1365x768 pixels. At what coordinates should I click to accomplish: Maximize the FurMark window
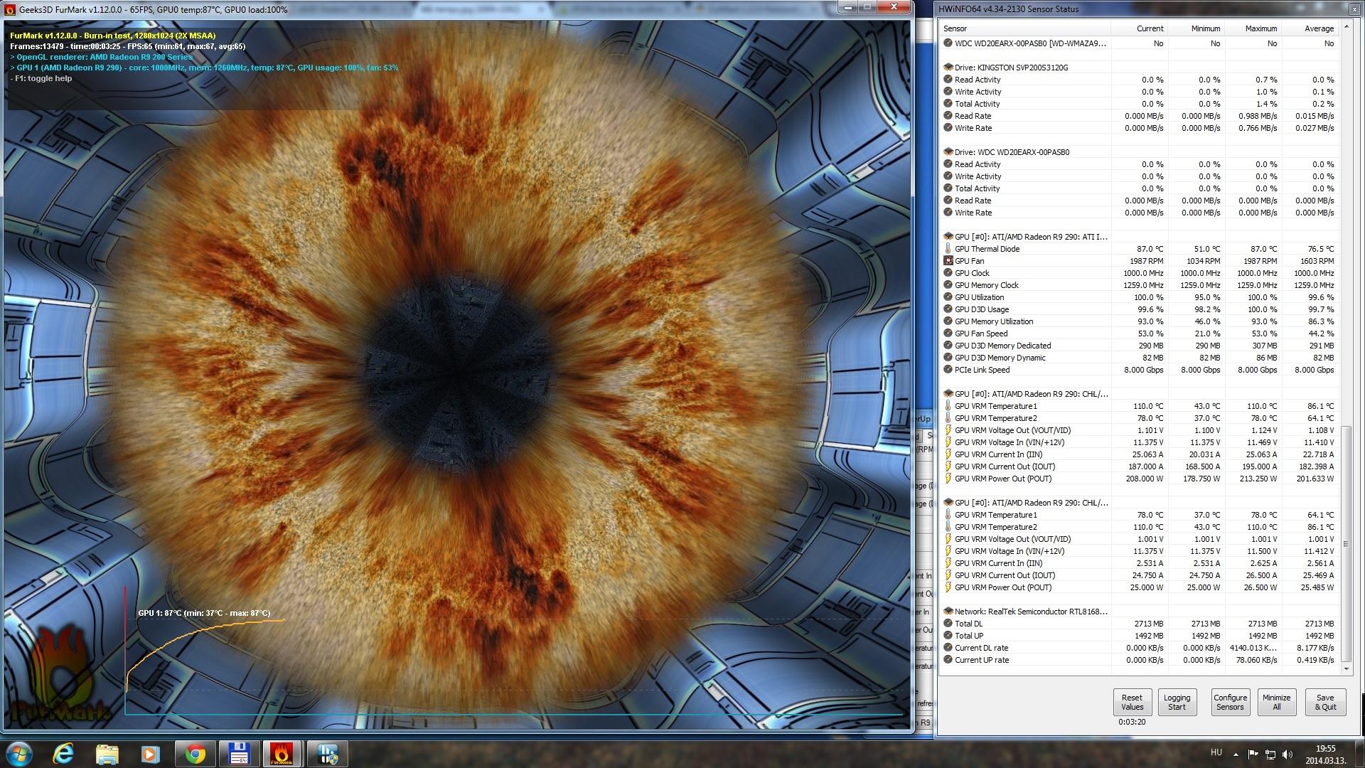click(x=867, y=6)
